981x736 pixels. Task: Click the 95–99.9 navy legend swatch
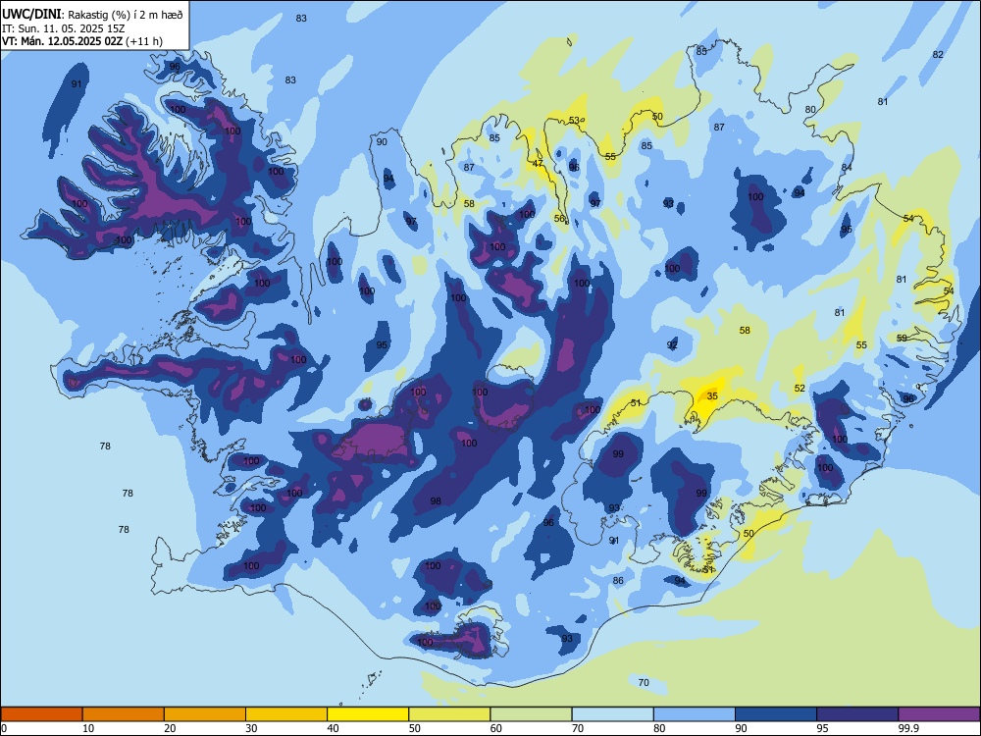point(857,714)
